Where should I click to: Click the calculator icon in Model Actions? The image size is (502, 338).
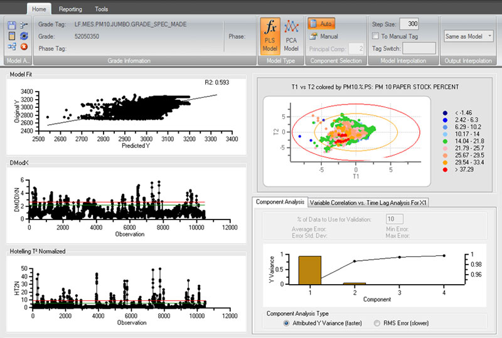tap(12, 36)
